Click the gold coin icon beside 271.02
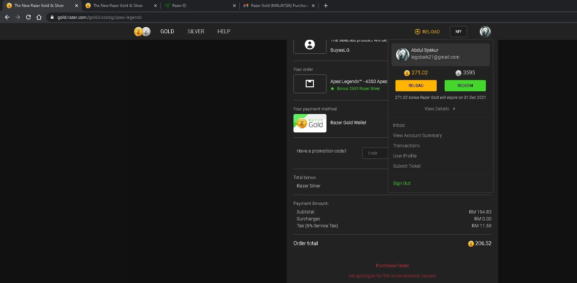The height and width of the screenshot is (283, 577). [x=407, y=73]
